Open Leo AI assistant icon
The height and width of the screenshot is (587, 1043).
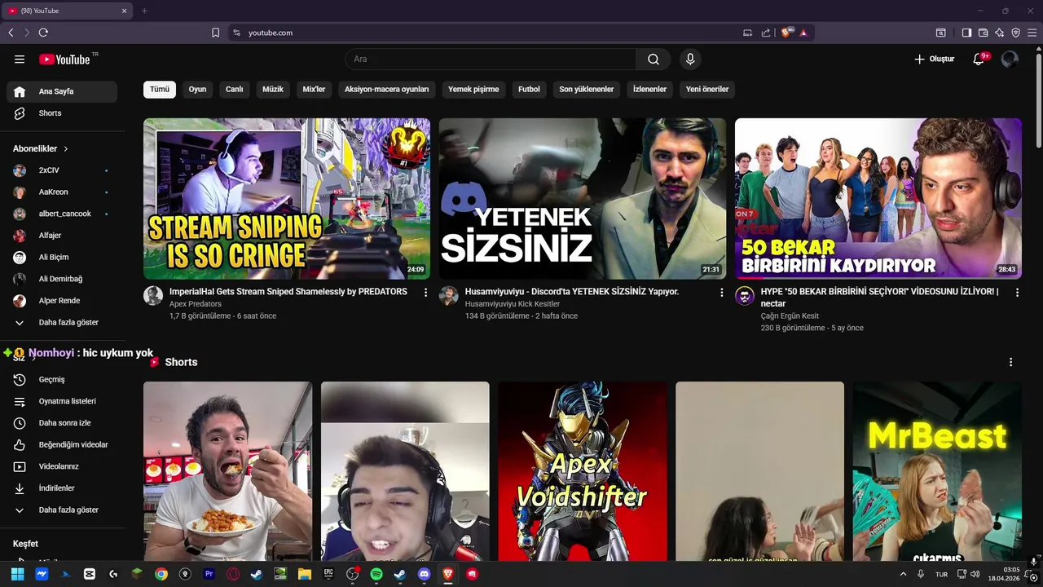999,33
